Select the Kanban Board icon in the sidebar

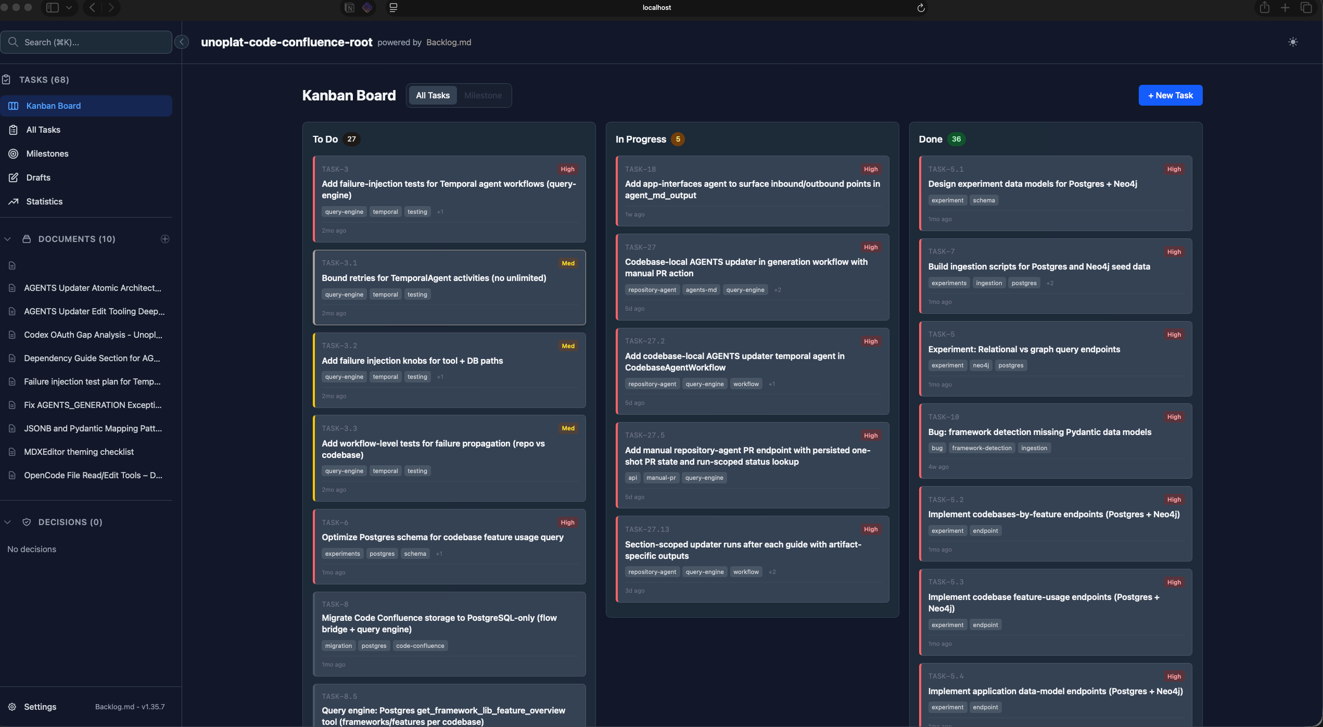pos(14,106)
